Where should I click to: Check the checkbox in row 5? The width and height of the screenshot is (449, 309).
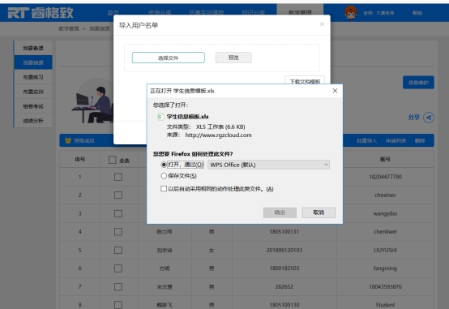[x=118, y=251]
